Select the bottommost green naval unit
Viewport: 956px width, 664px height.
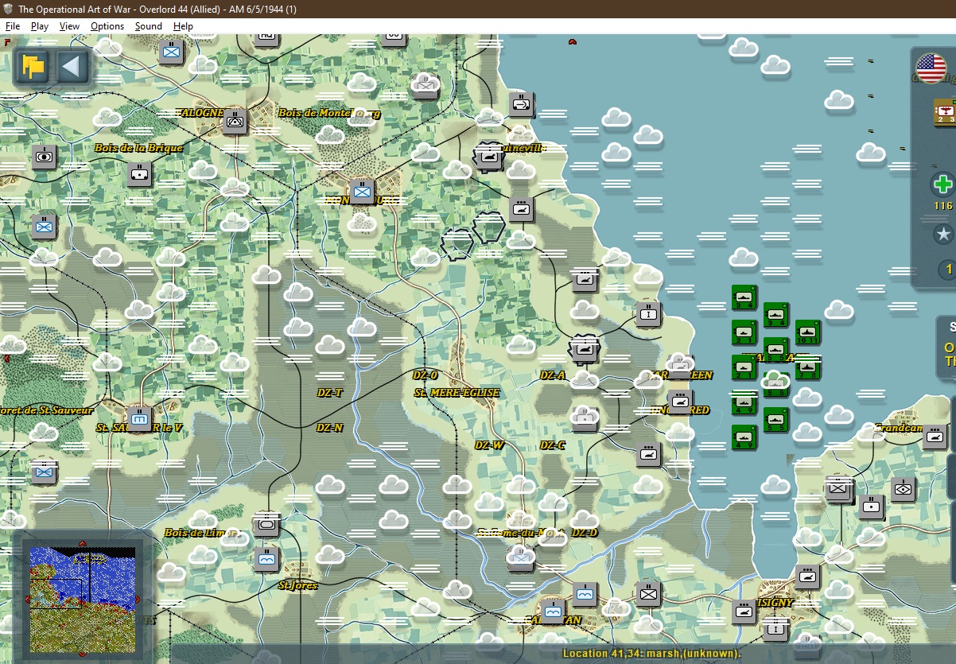pos(744,437)
